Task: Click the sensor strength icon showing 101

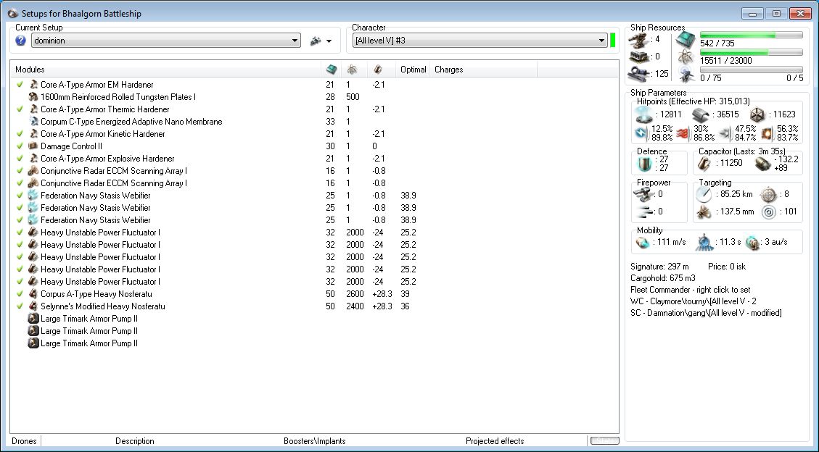Action: point(769,212)
